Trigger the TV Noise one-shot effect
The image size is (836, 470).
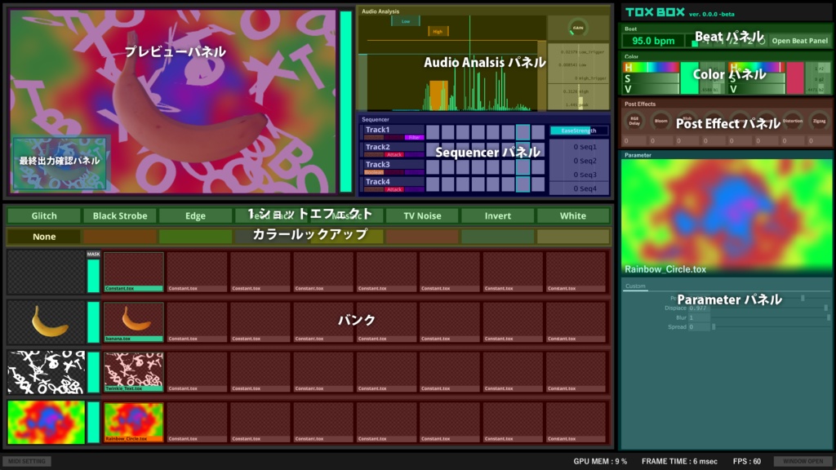point(421,215)
